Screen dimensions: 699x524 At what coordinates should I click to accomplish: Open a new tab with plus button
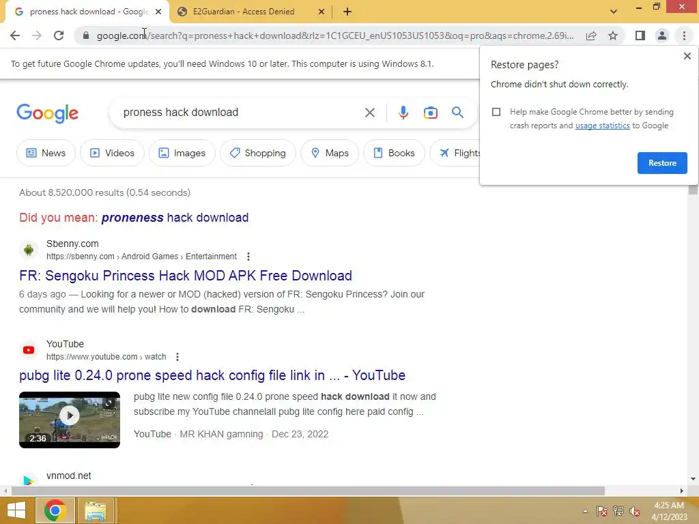[x=347, y=12]
